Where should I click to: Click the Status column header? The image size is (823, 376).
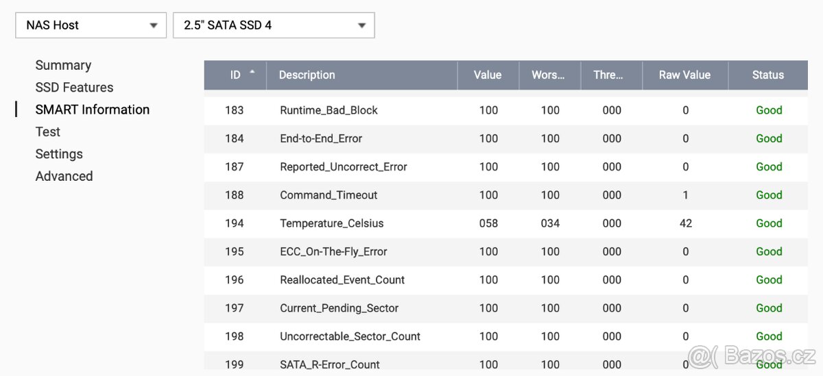coord(767,75)
